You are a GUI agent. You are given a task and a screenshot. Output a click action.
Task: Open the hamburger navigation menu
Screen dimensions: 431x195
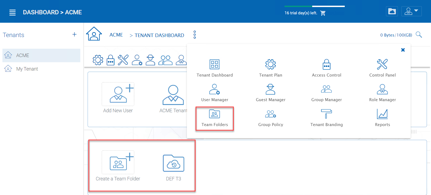(12, 12)
